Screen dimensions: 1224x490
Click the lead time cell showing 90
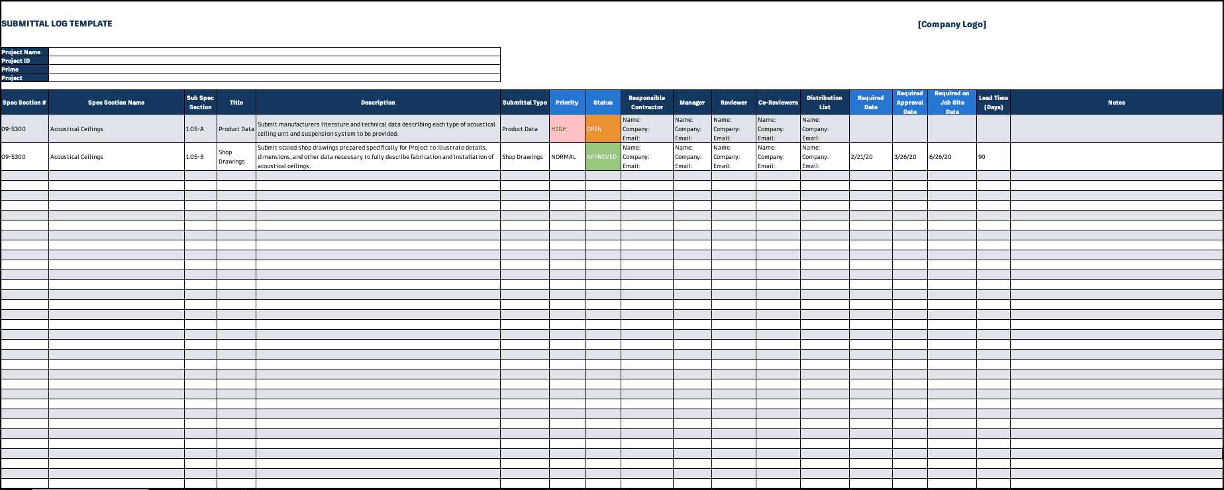994,157
